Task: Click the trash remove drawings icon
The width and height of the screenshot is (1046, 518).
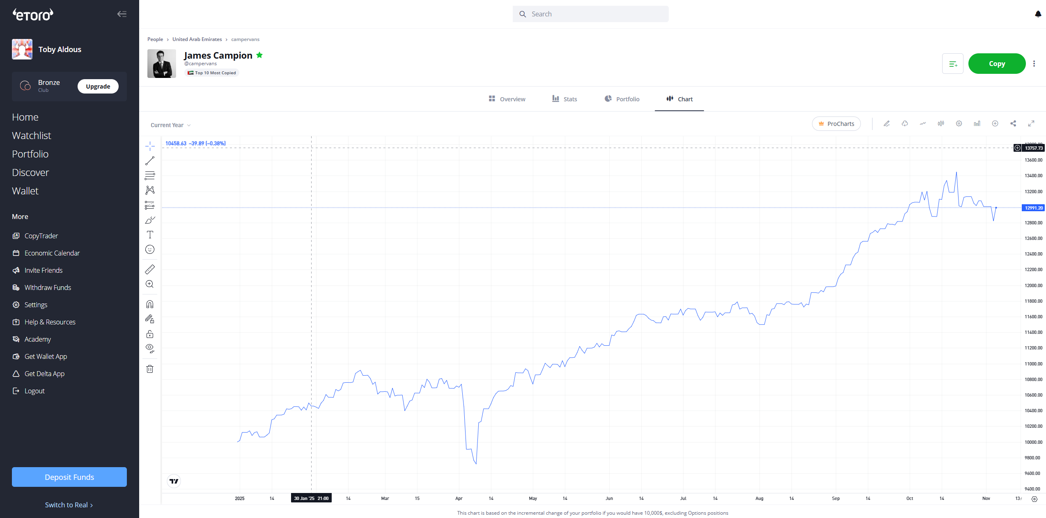Action: coord(150,369)
